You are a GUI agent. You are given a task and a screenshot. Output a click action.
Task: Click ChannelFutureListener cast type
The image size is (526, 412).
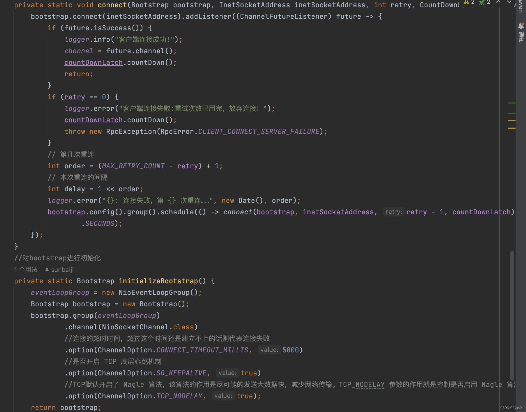(285, 16)
